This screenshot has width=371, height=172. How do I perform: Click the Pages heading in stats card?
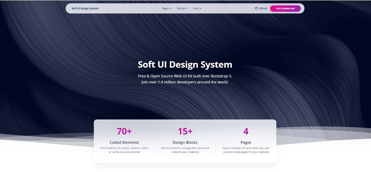246,142
